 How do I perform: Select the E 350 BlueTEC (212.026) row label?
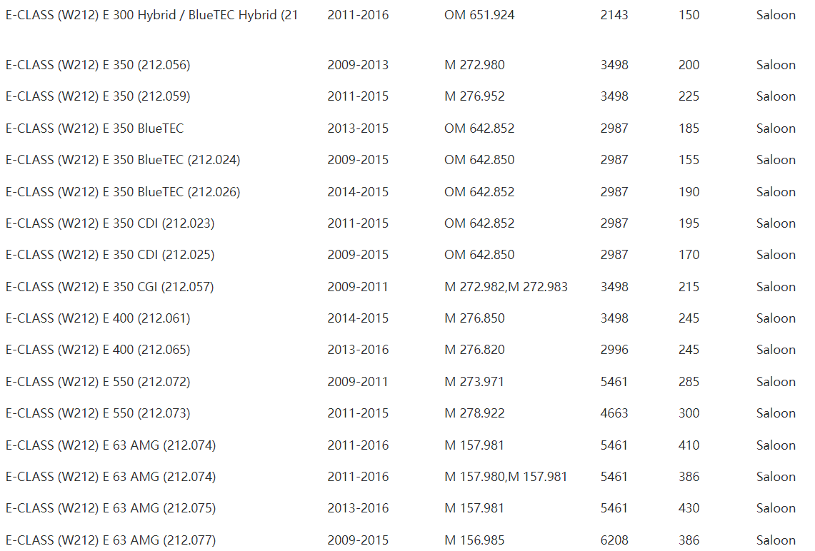coord(123,192)
